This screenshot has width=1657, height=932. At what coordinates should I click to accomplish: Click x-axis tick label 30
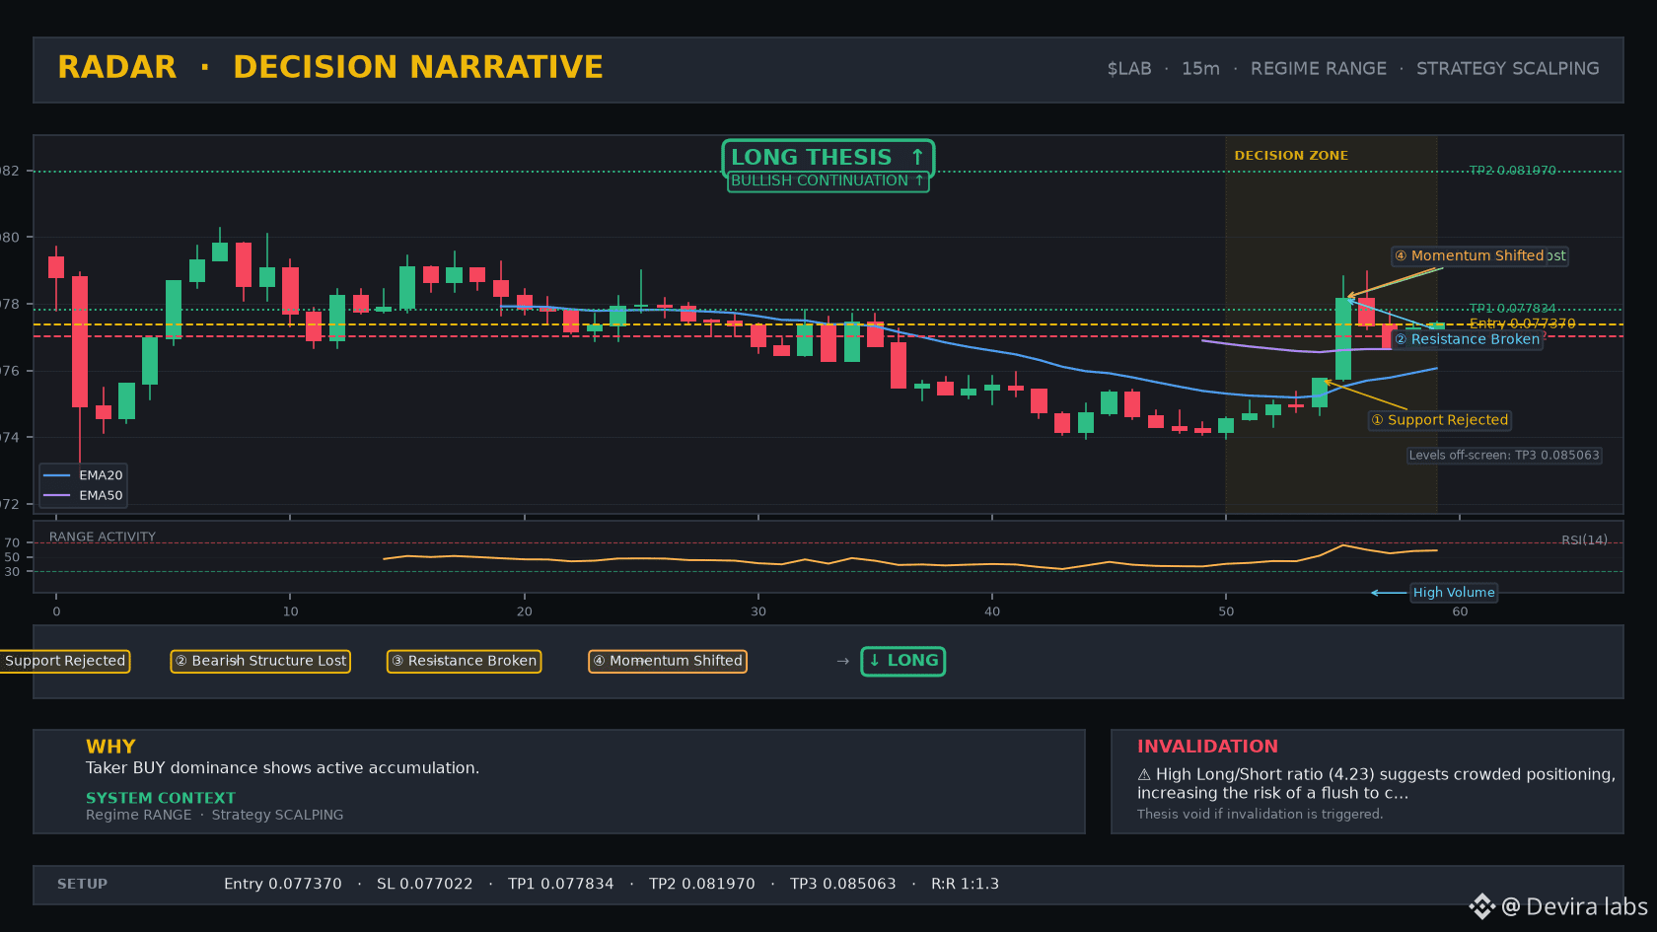(758, 611)
